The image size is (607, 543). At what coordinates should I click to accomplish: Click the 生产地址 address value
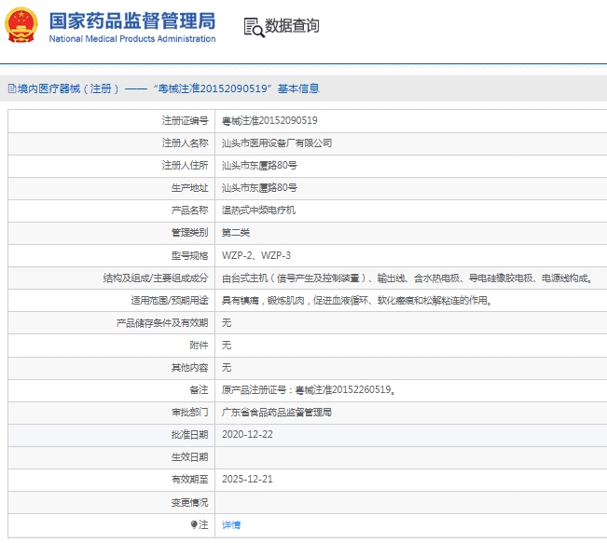coord(259,188)
